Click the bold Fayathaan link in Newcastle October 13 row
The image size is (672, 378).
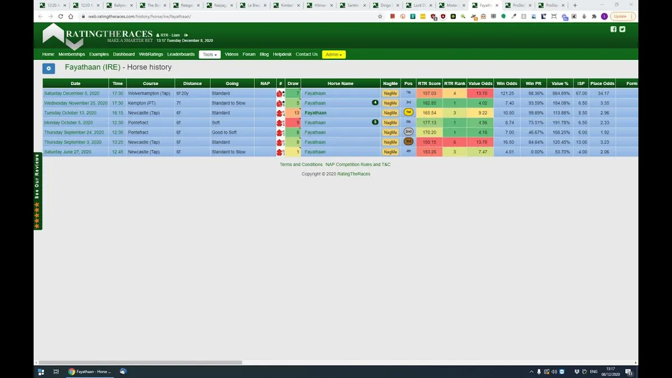[315, 113]
